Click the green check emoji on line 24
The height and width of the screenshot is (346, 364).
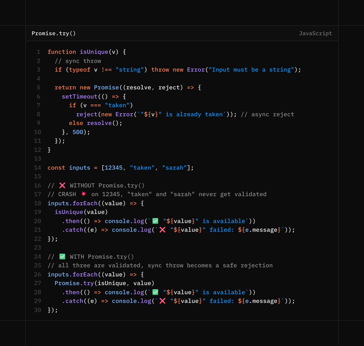[x=62, y=257]
